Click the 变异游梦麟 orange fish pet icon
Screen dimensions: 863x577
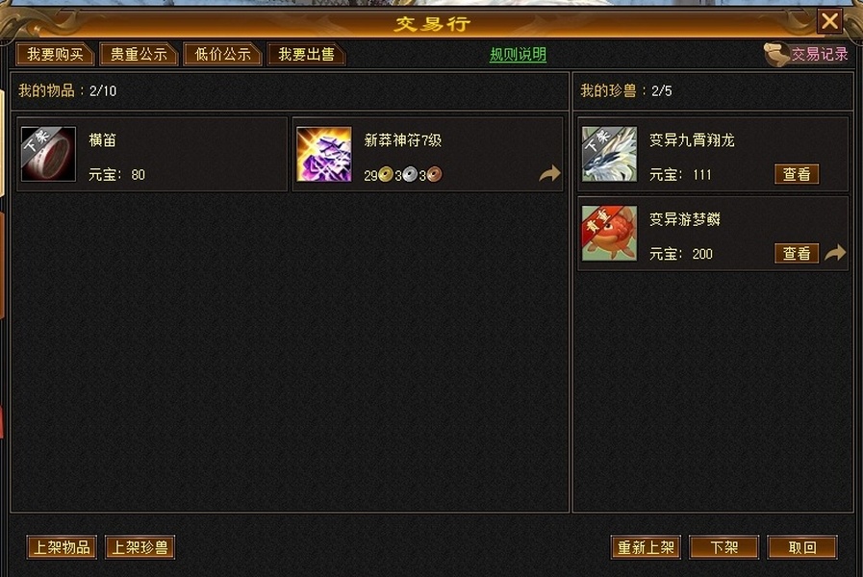click(x=610, y=234)
